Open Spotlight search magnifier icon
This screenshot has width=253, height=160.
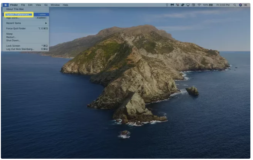point(235,5)
